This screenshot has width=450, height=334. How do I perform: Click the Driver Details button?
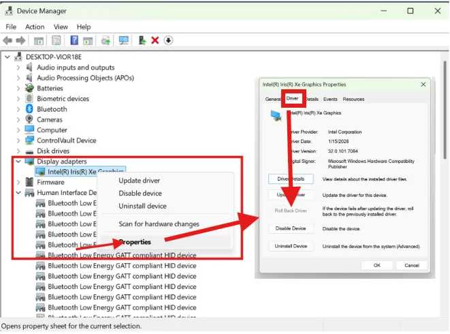pyautogui.click(x=291, y=179)
